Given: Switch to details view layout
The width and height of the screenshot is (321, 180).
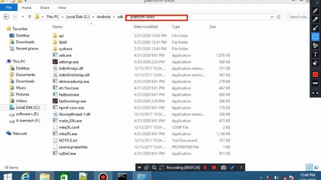Looking at the screenshot, I should [309, 167].
